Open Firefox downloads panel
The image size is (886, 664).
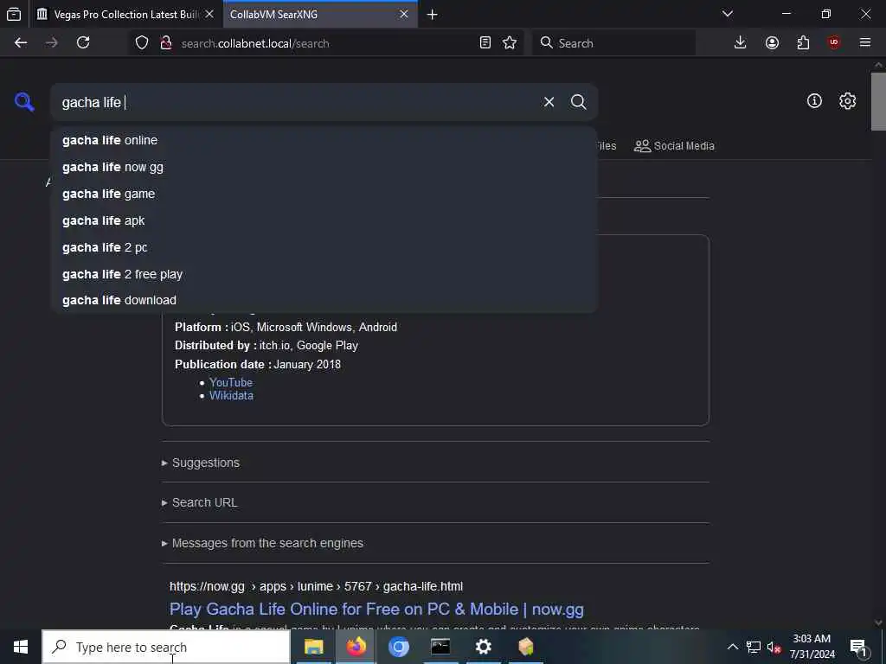740,43
